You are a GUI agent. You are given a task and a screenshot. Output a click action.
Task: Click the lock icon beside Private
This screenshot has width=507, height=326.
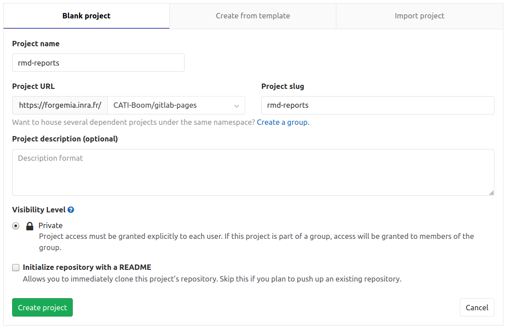click(x=30, y=226)
